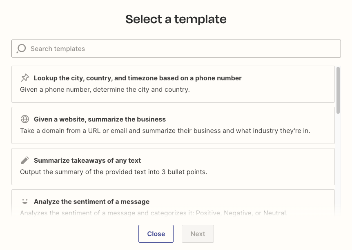The height and width of the screenshot is (250, 352).
Task: Select 'Analyze the sentiment of a message' title
Action: (91, 201)
